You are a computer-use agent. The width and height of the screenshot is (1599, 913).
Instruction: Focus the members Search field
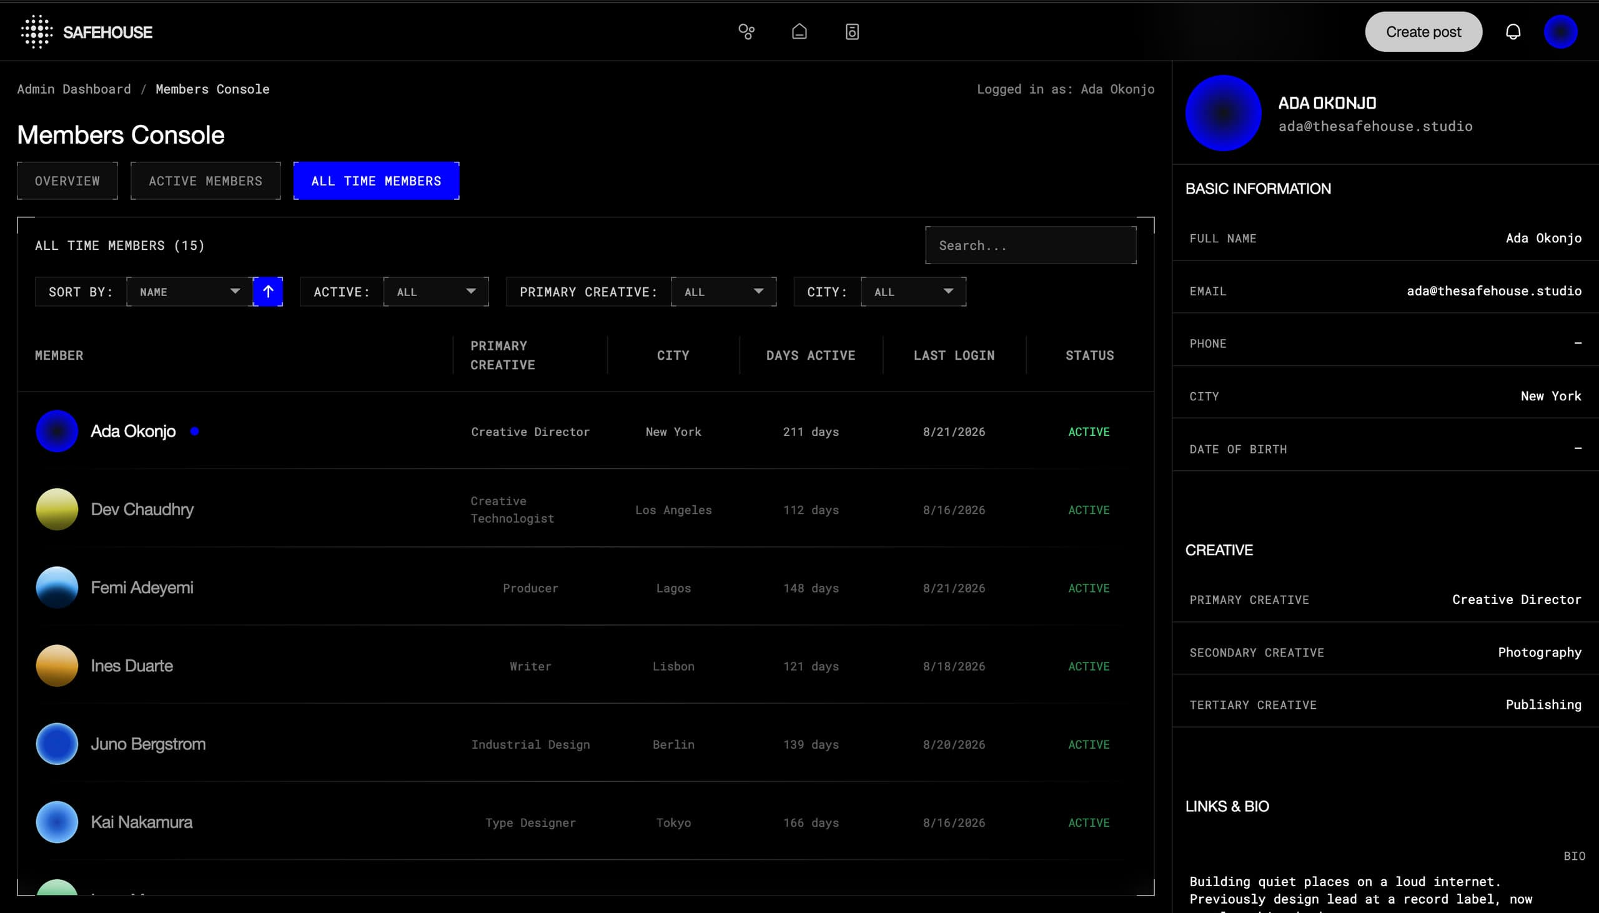(1030, 245)
